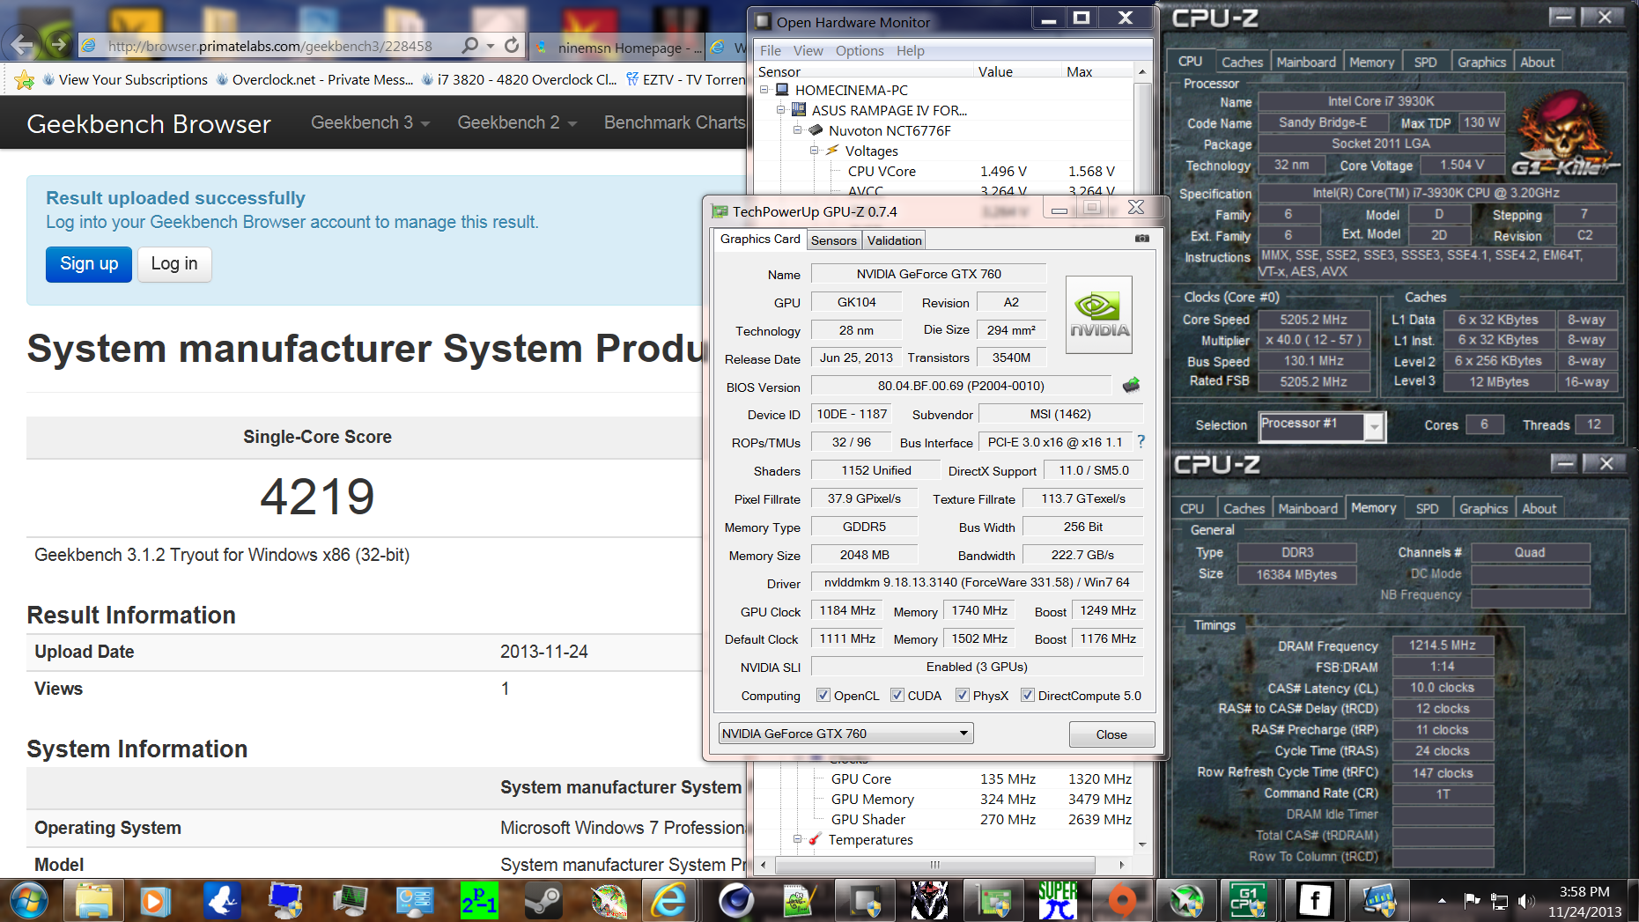Open the Benchmark Charts link
The image size is (1639, 922).
pos(675,123)
